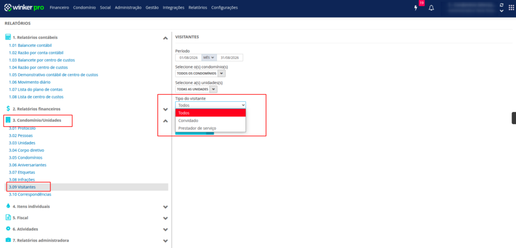Image resolution: width=516 pixels, height=248 pixels.
Task: Click the gear icon beside Atividades
Action: point(8,228)
